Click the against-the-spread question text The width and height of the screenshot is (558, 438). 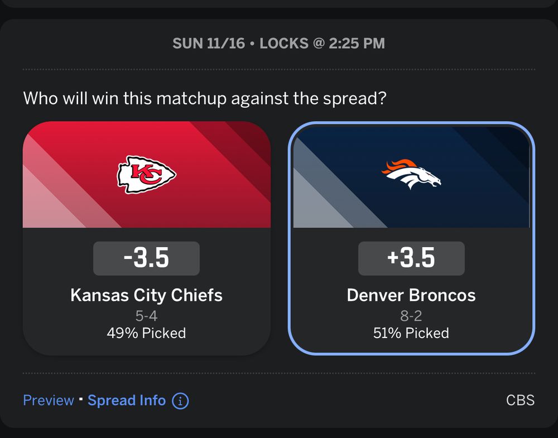point(205,99)
